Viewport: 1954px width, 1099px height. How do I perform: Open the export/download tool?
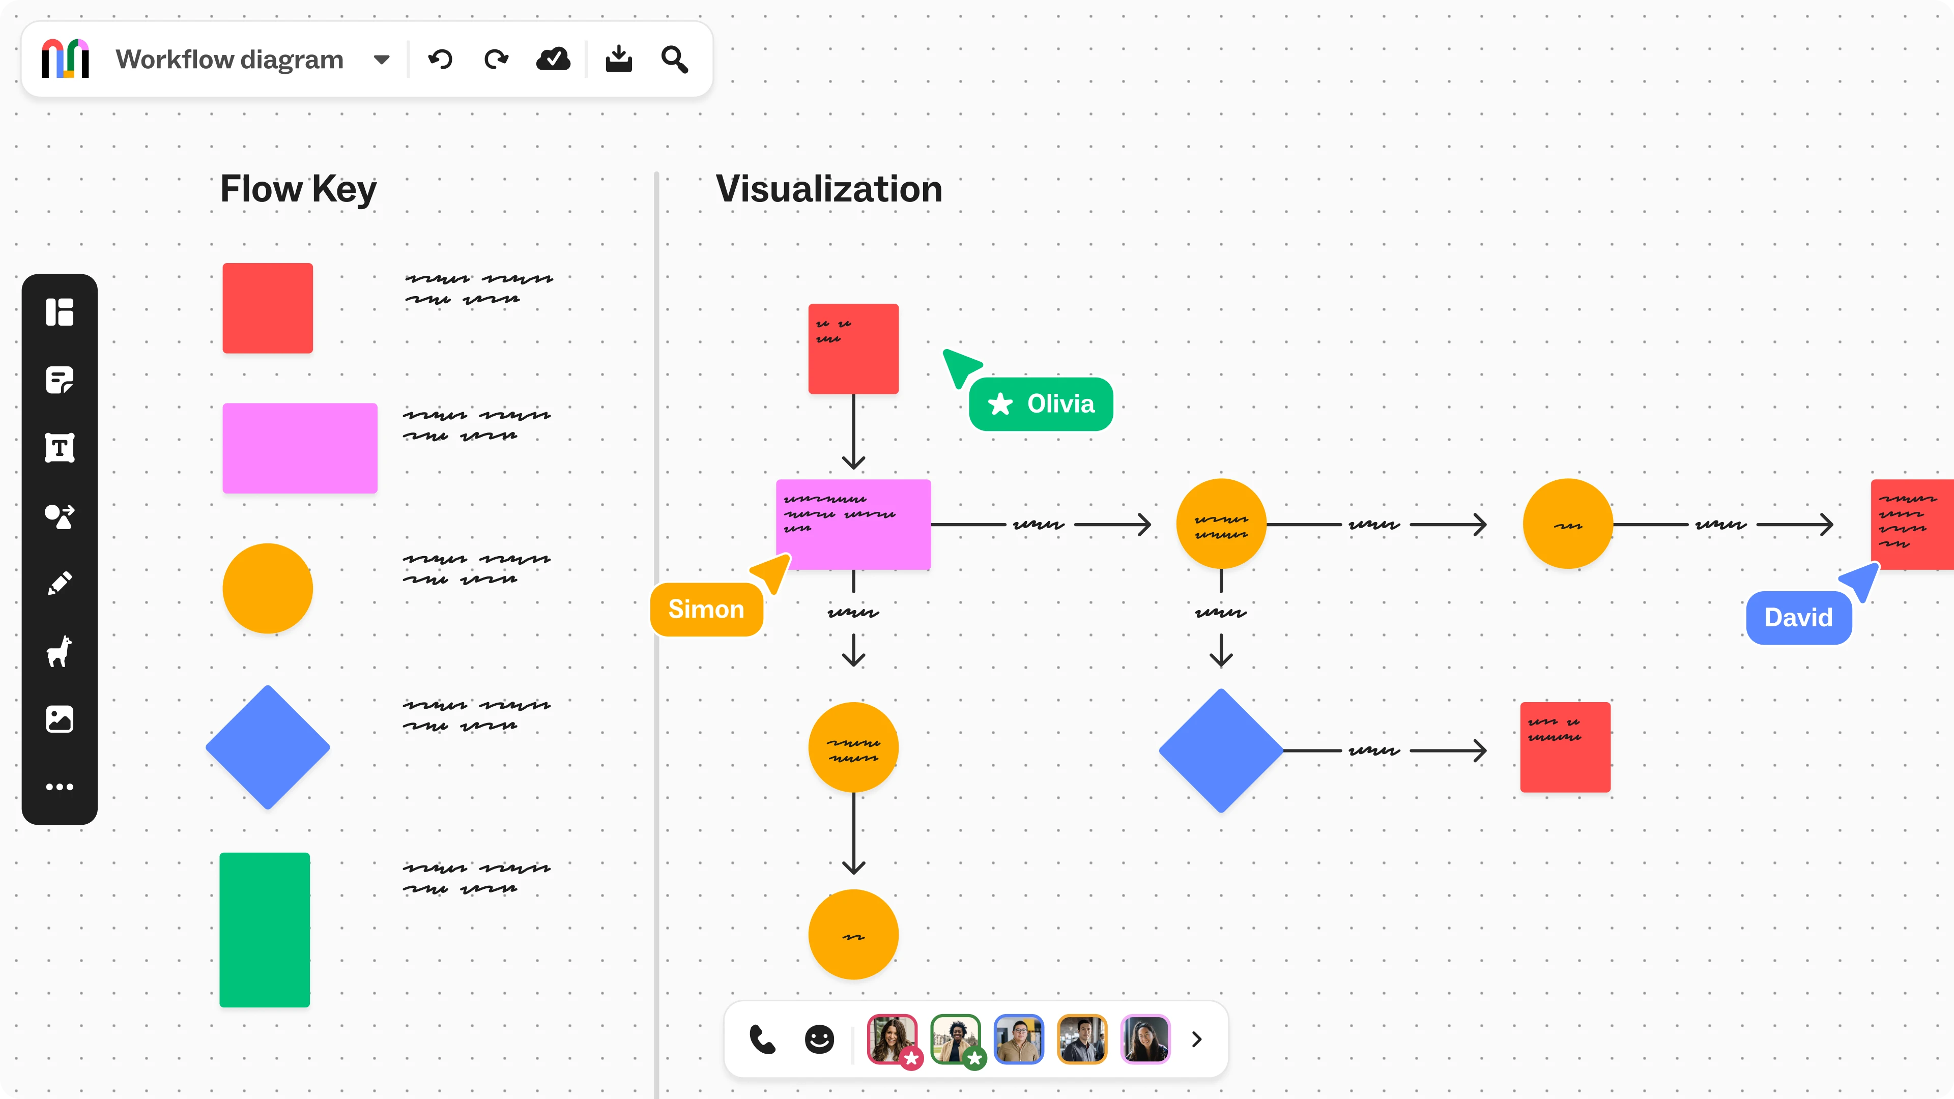click(x=619, y=59)
